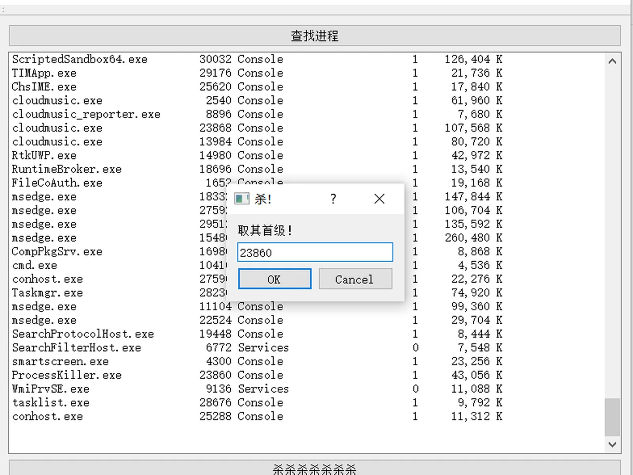Select the tasklist.exe row
This screenshot has height=475, width=633.
click(257, 403)
